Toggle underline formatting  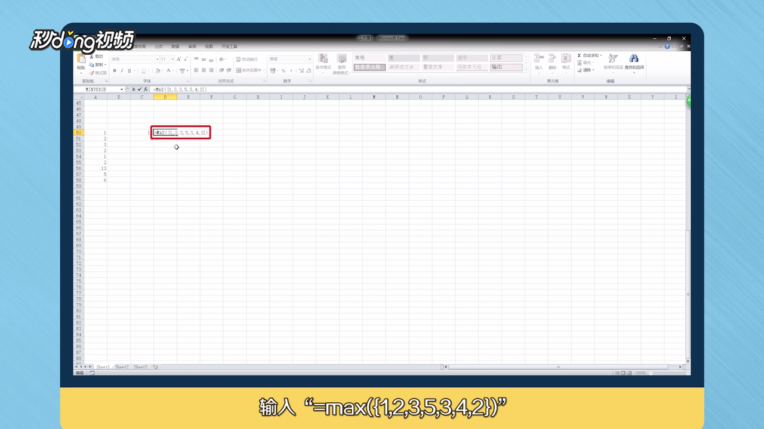[x=129, y=70]
